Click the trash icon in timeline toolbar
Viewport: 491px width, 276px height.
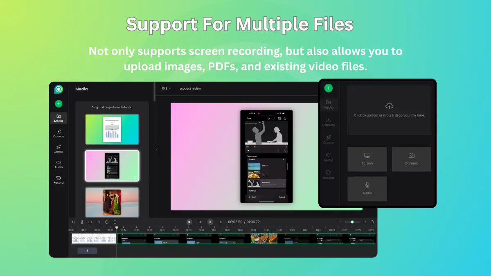pyautogui.click(x=115, y=222)
